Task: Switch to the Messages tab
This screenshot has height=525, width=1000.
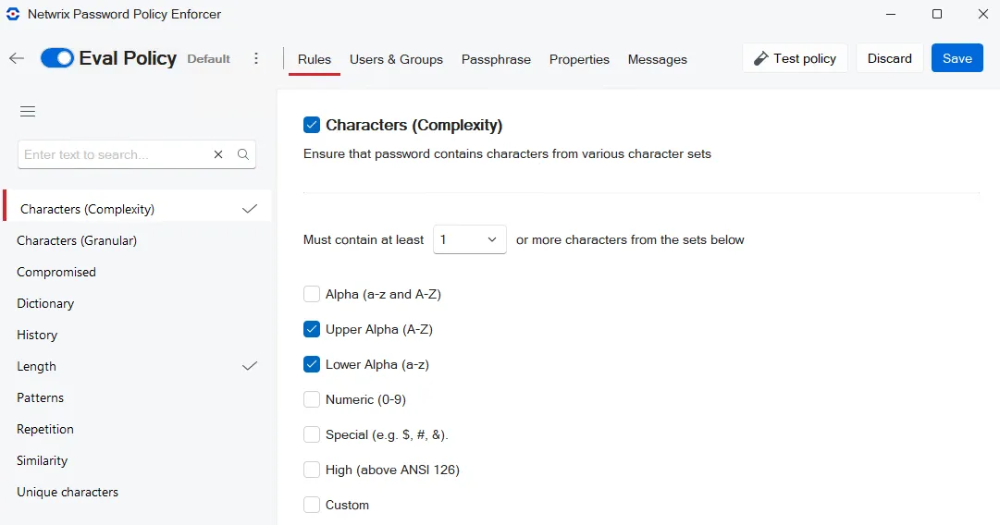Action: (x=658, y=59)
